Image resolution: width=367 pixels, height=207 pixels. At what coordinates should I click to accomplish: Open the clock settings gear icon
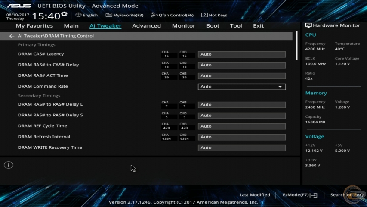click(64, 14)
